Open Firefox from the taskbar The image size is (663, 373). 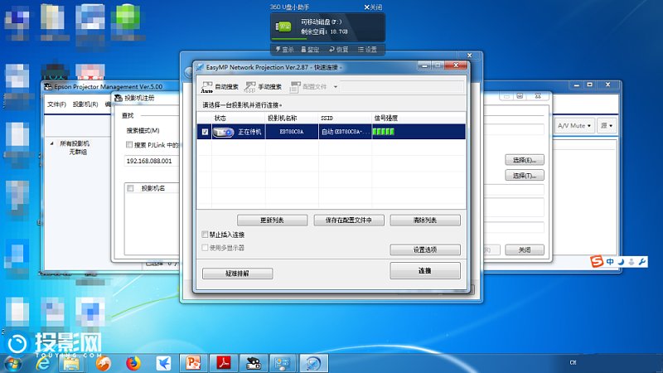133,363
